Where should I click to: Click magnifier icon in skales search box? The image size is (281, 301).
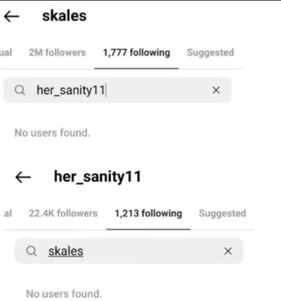(x=31, y=251)
